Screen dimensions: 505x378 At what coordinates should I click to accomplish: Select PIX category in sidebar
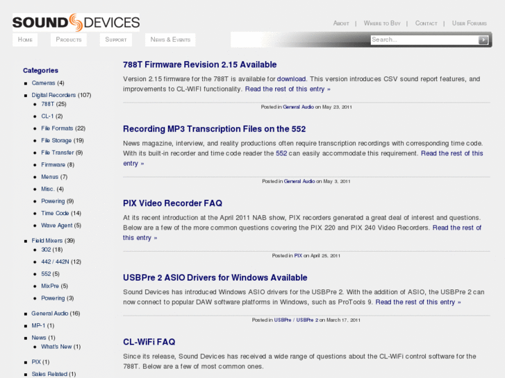pyautogui.click(x=36, y=362)
